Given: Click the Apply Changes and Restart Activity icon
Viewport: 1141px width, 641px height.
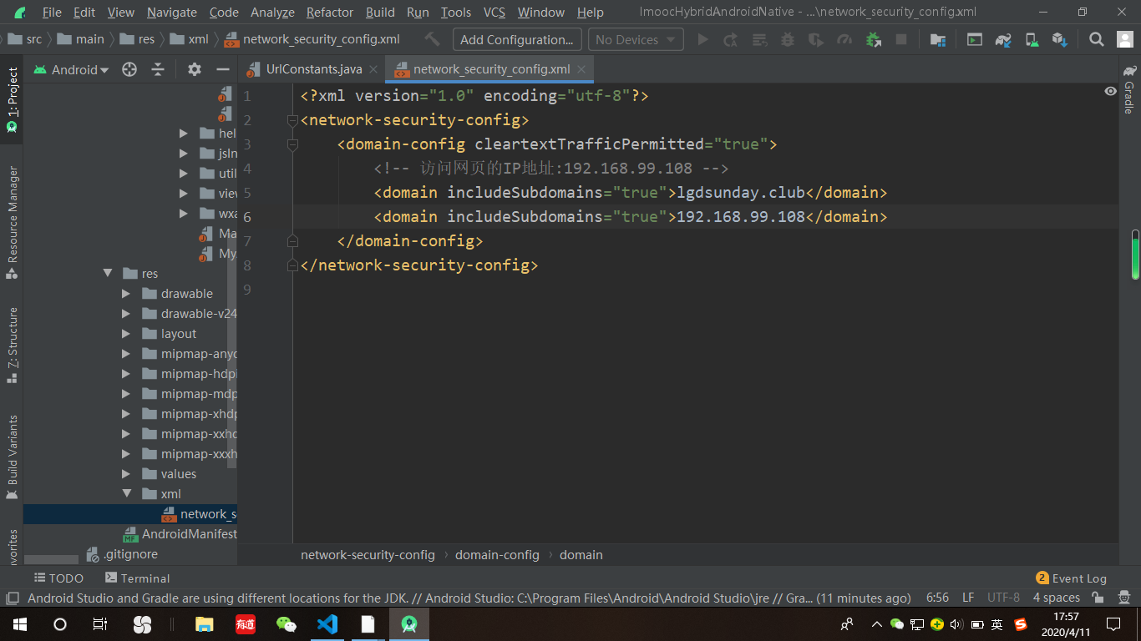Looking at the screenshot, I should (x=731, y=39).
